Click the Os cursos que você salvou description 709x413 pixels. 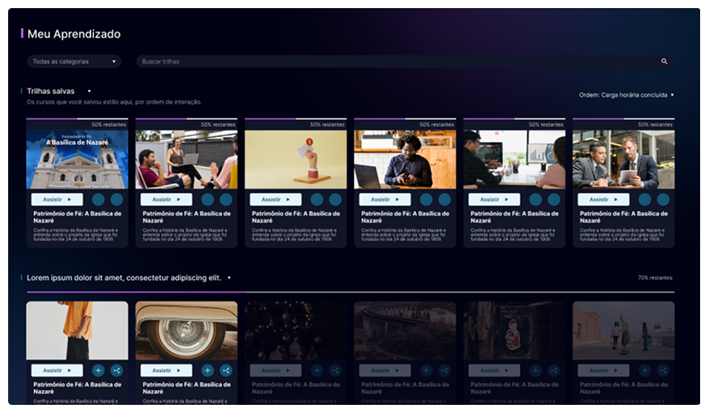point(114,102)
